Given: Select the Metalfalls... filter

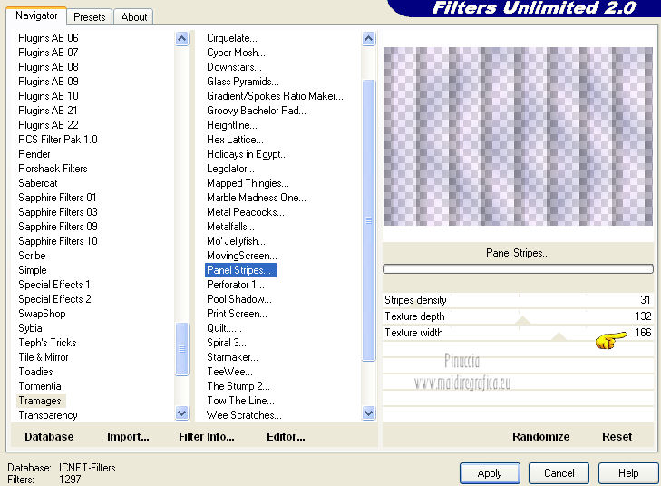Looking at the screenshot, I should click(x=230, y=227).
